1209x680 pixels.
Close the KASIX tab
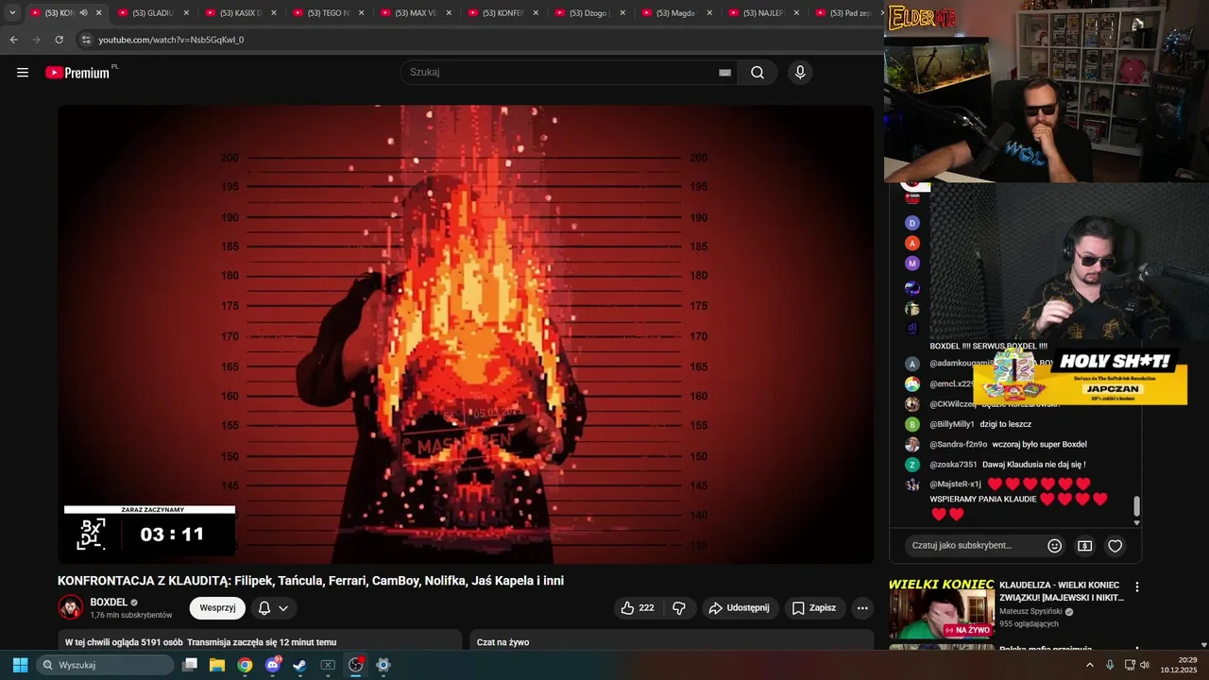tap(274, 12)
